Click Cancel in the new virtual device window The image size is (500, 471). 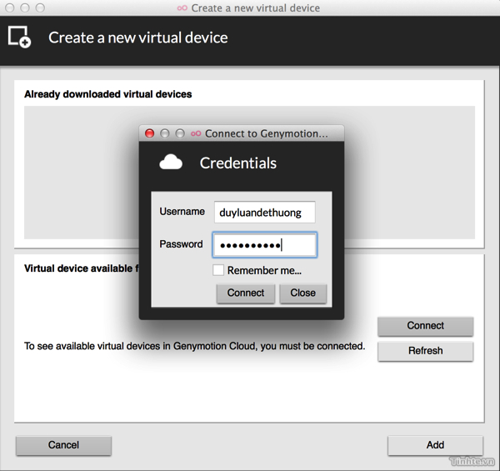click(63, 445)
